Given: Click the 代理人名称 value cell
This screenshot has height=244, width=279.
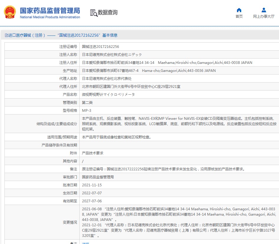Looking at the screenshot, I should coord(107,79).
